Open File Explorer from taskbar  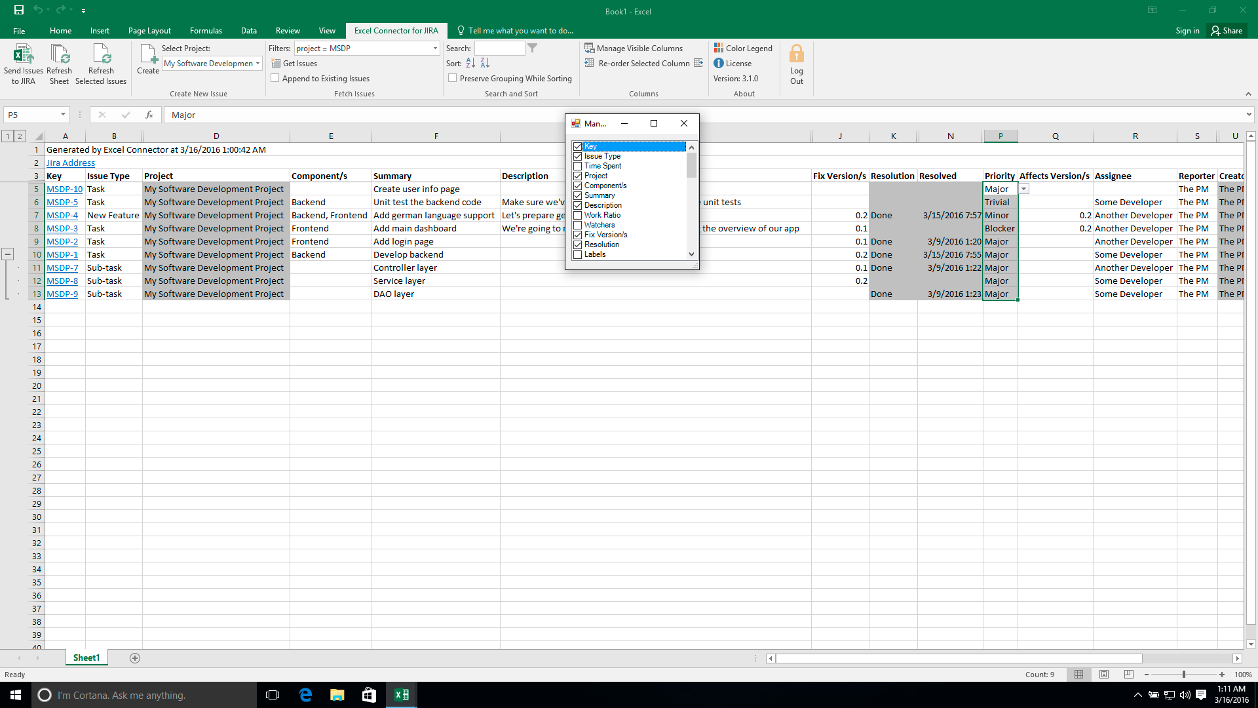click(337, 695)
